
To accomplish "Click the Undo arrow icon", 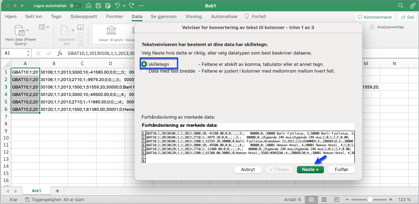I will tap(117, 6).
